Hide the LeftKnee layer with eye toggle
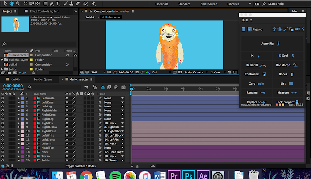This screenshot has height=179, width=311. pyautogui.click(x=3, y=102)
